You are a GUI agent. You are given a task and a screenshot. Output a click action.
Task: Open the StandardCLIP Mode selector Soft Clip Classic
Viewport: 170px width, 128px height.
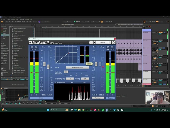[77, 67]
